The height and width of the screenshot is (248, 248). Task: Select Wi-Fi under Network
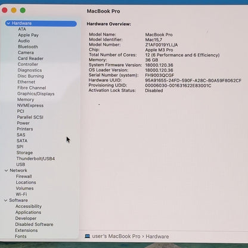click(x=21, y=194)
